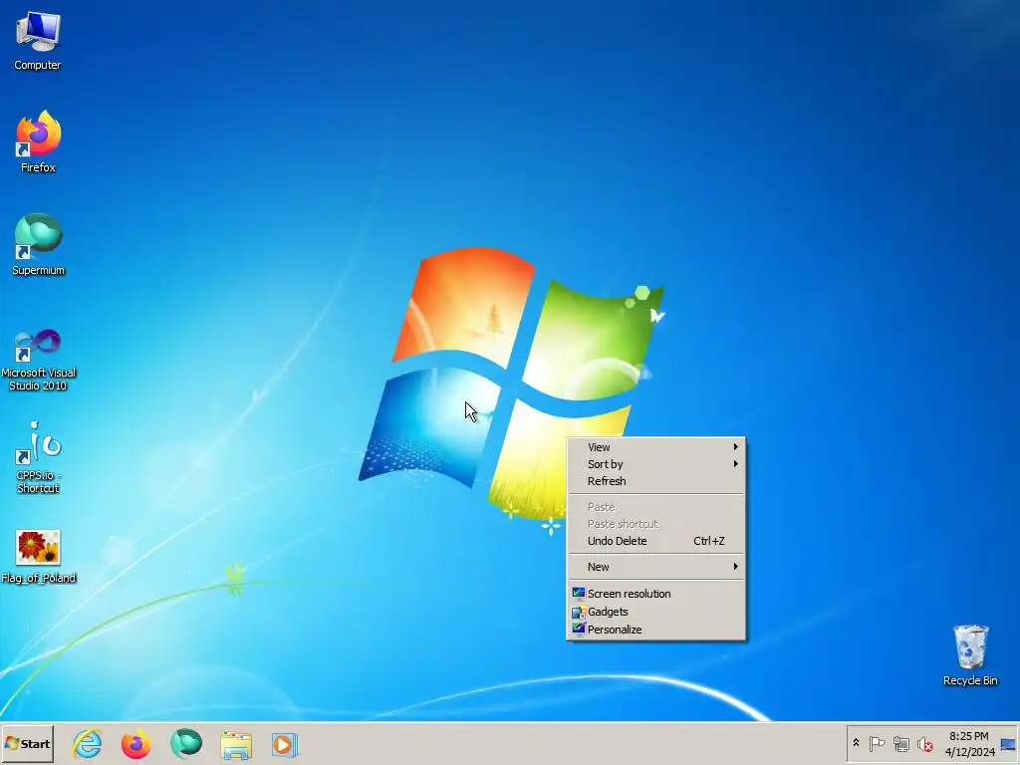This screenshot has width=1020, height=765.
Task: Click the muted volume tray icon
Action: click(x=924, y=743)
